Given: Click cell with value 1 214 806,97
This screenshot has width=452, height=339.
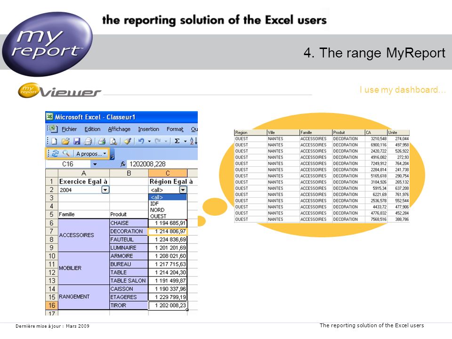Looking at the screenshot, I should [x=168, y=231].
